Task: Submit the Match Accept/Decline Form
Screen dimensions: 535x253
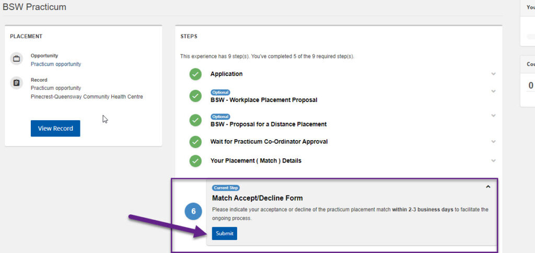Action: click(x=225, y=233)
